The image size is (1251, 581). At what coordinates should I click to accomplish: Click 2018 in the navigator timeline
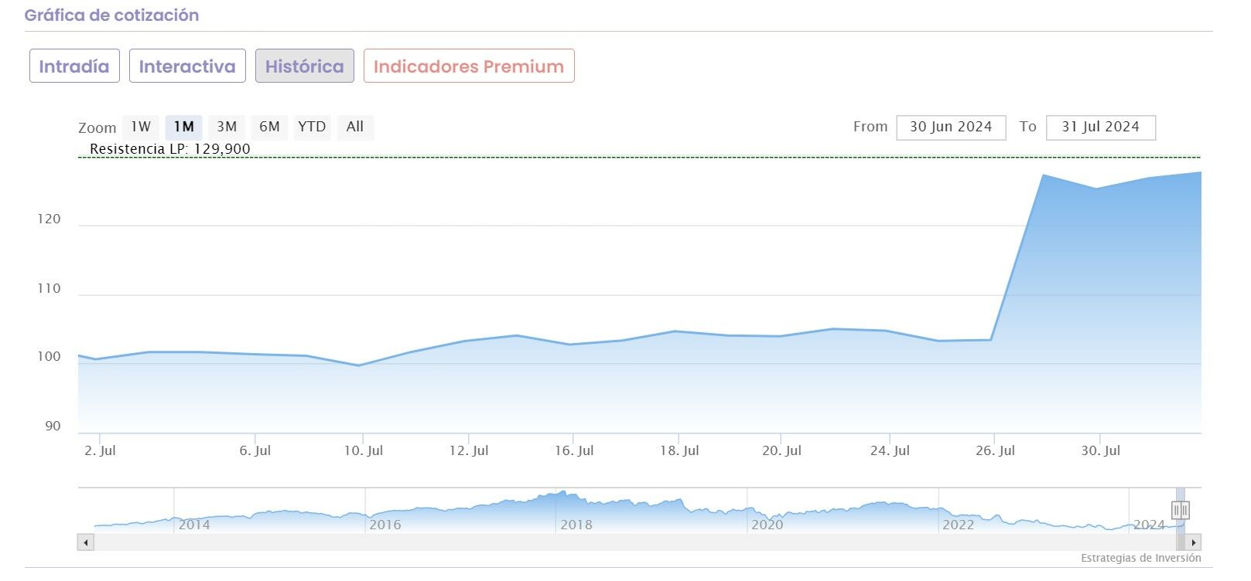(576, 525)
